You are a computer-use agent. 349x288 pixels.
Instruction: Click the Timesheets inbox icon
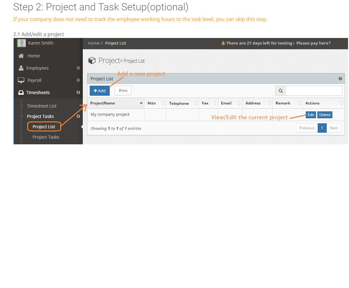click(21, 93)
